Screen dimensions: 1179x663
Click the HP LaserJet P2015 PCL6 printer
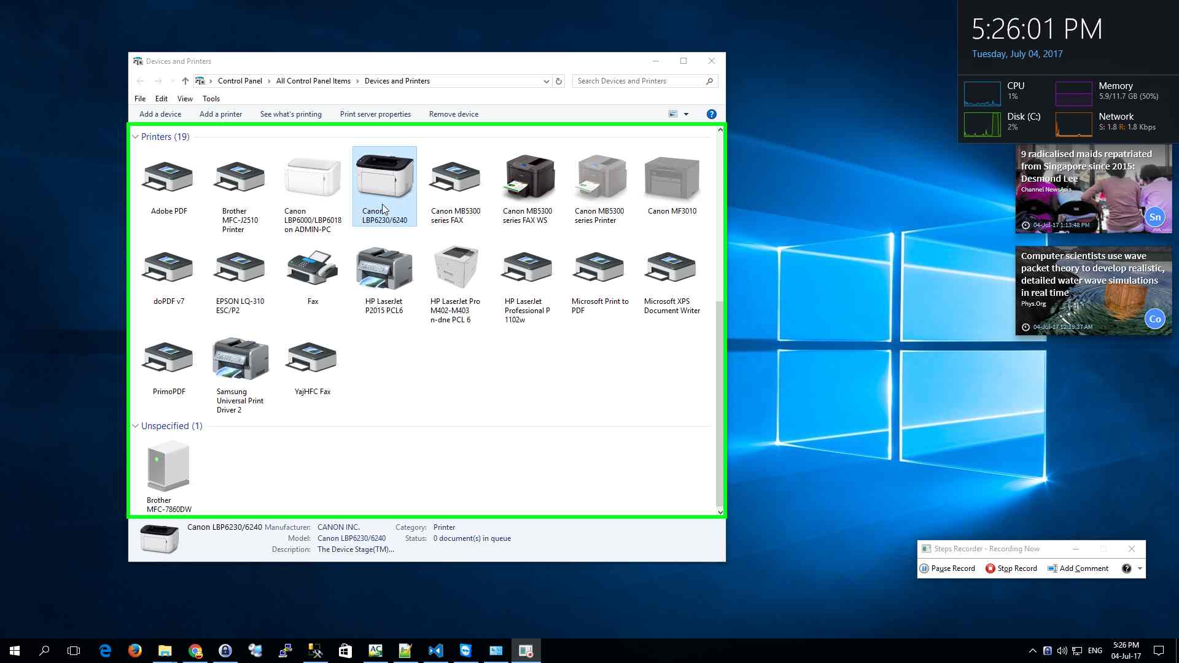coord(384,268)
